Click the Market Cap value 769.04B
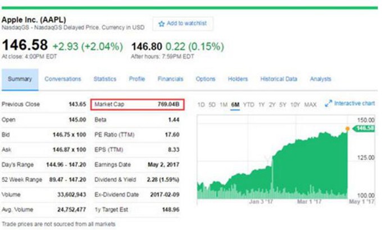The image size is (382, 230). 169,104
